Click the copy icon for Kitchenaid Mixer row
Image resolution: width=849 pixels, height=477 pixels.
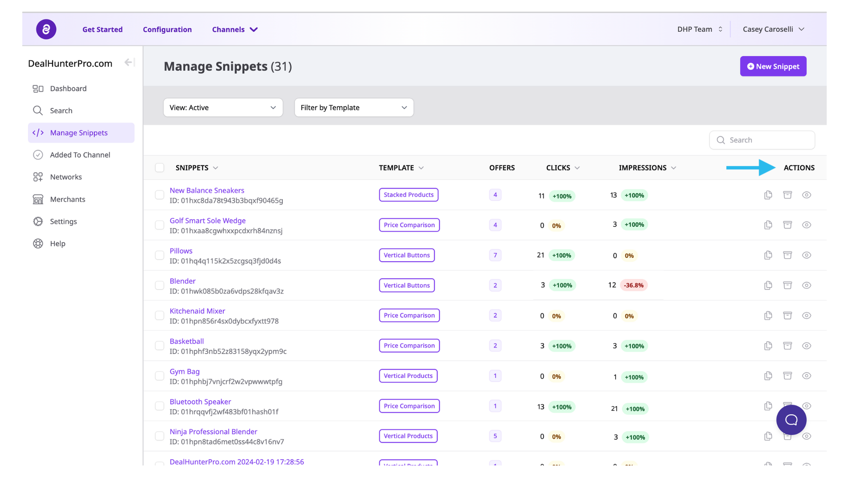[x=768, y=315]
